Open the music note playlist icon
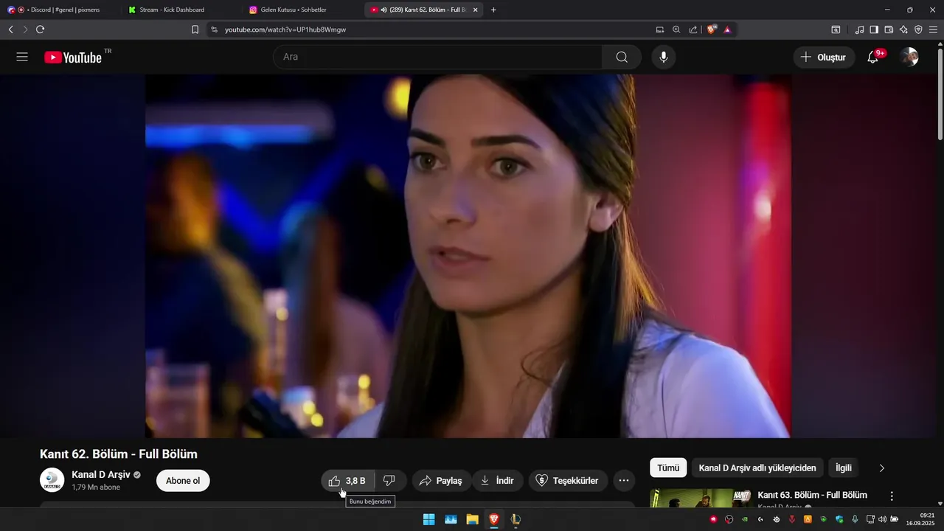This screenshot has height=531, width=944. [x=859, y=29]
